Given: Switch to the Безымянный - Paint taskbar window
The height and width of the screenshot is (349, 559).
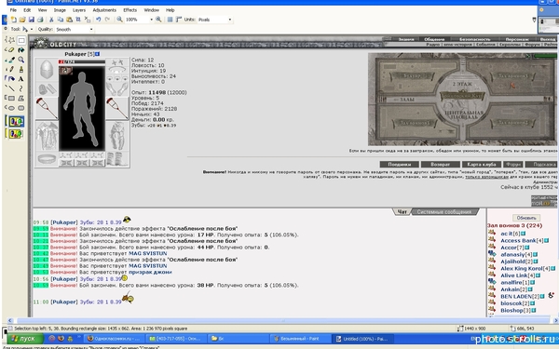Looking at the screenshot, I should pyautogui.click(x=300, y=339).
